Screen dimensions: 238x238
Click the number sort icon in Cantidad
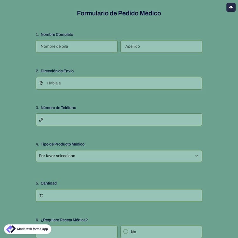tap(41, 195)
